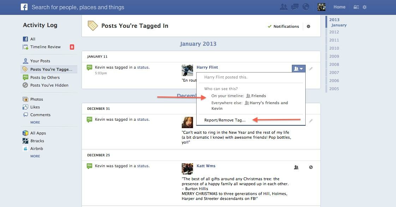Jump to 2010 in year timeline
The image size is (396, 207).
(334, 48)
